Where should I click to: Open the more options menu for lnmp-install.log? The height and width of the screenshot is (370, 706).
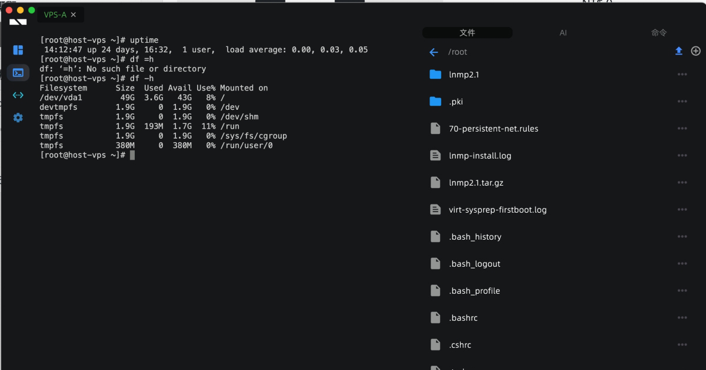click(x=682, y=155)
